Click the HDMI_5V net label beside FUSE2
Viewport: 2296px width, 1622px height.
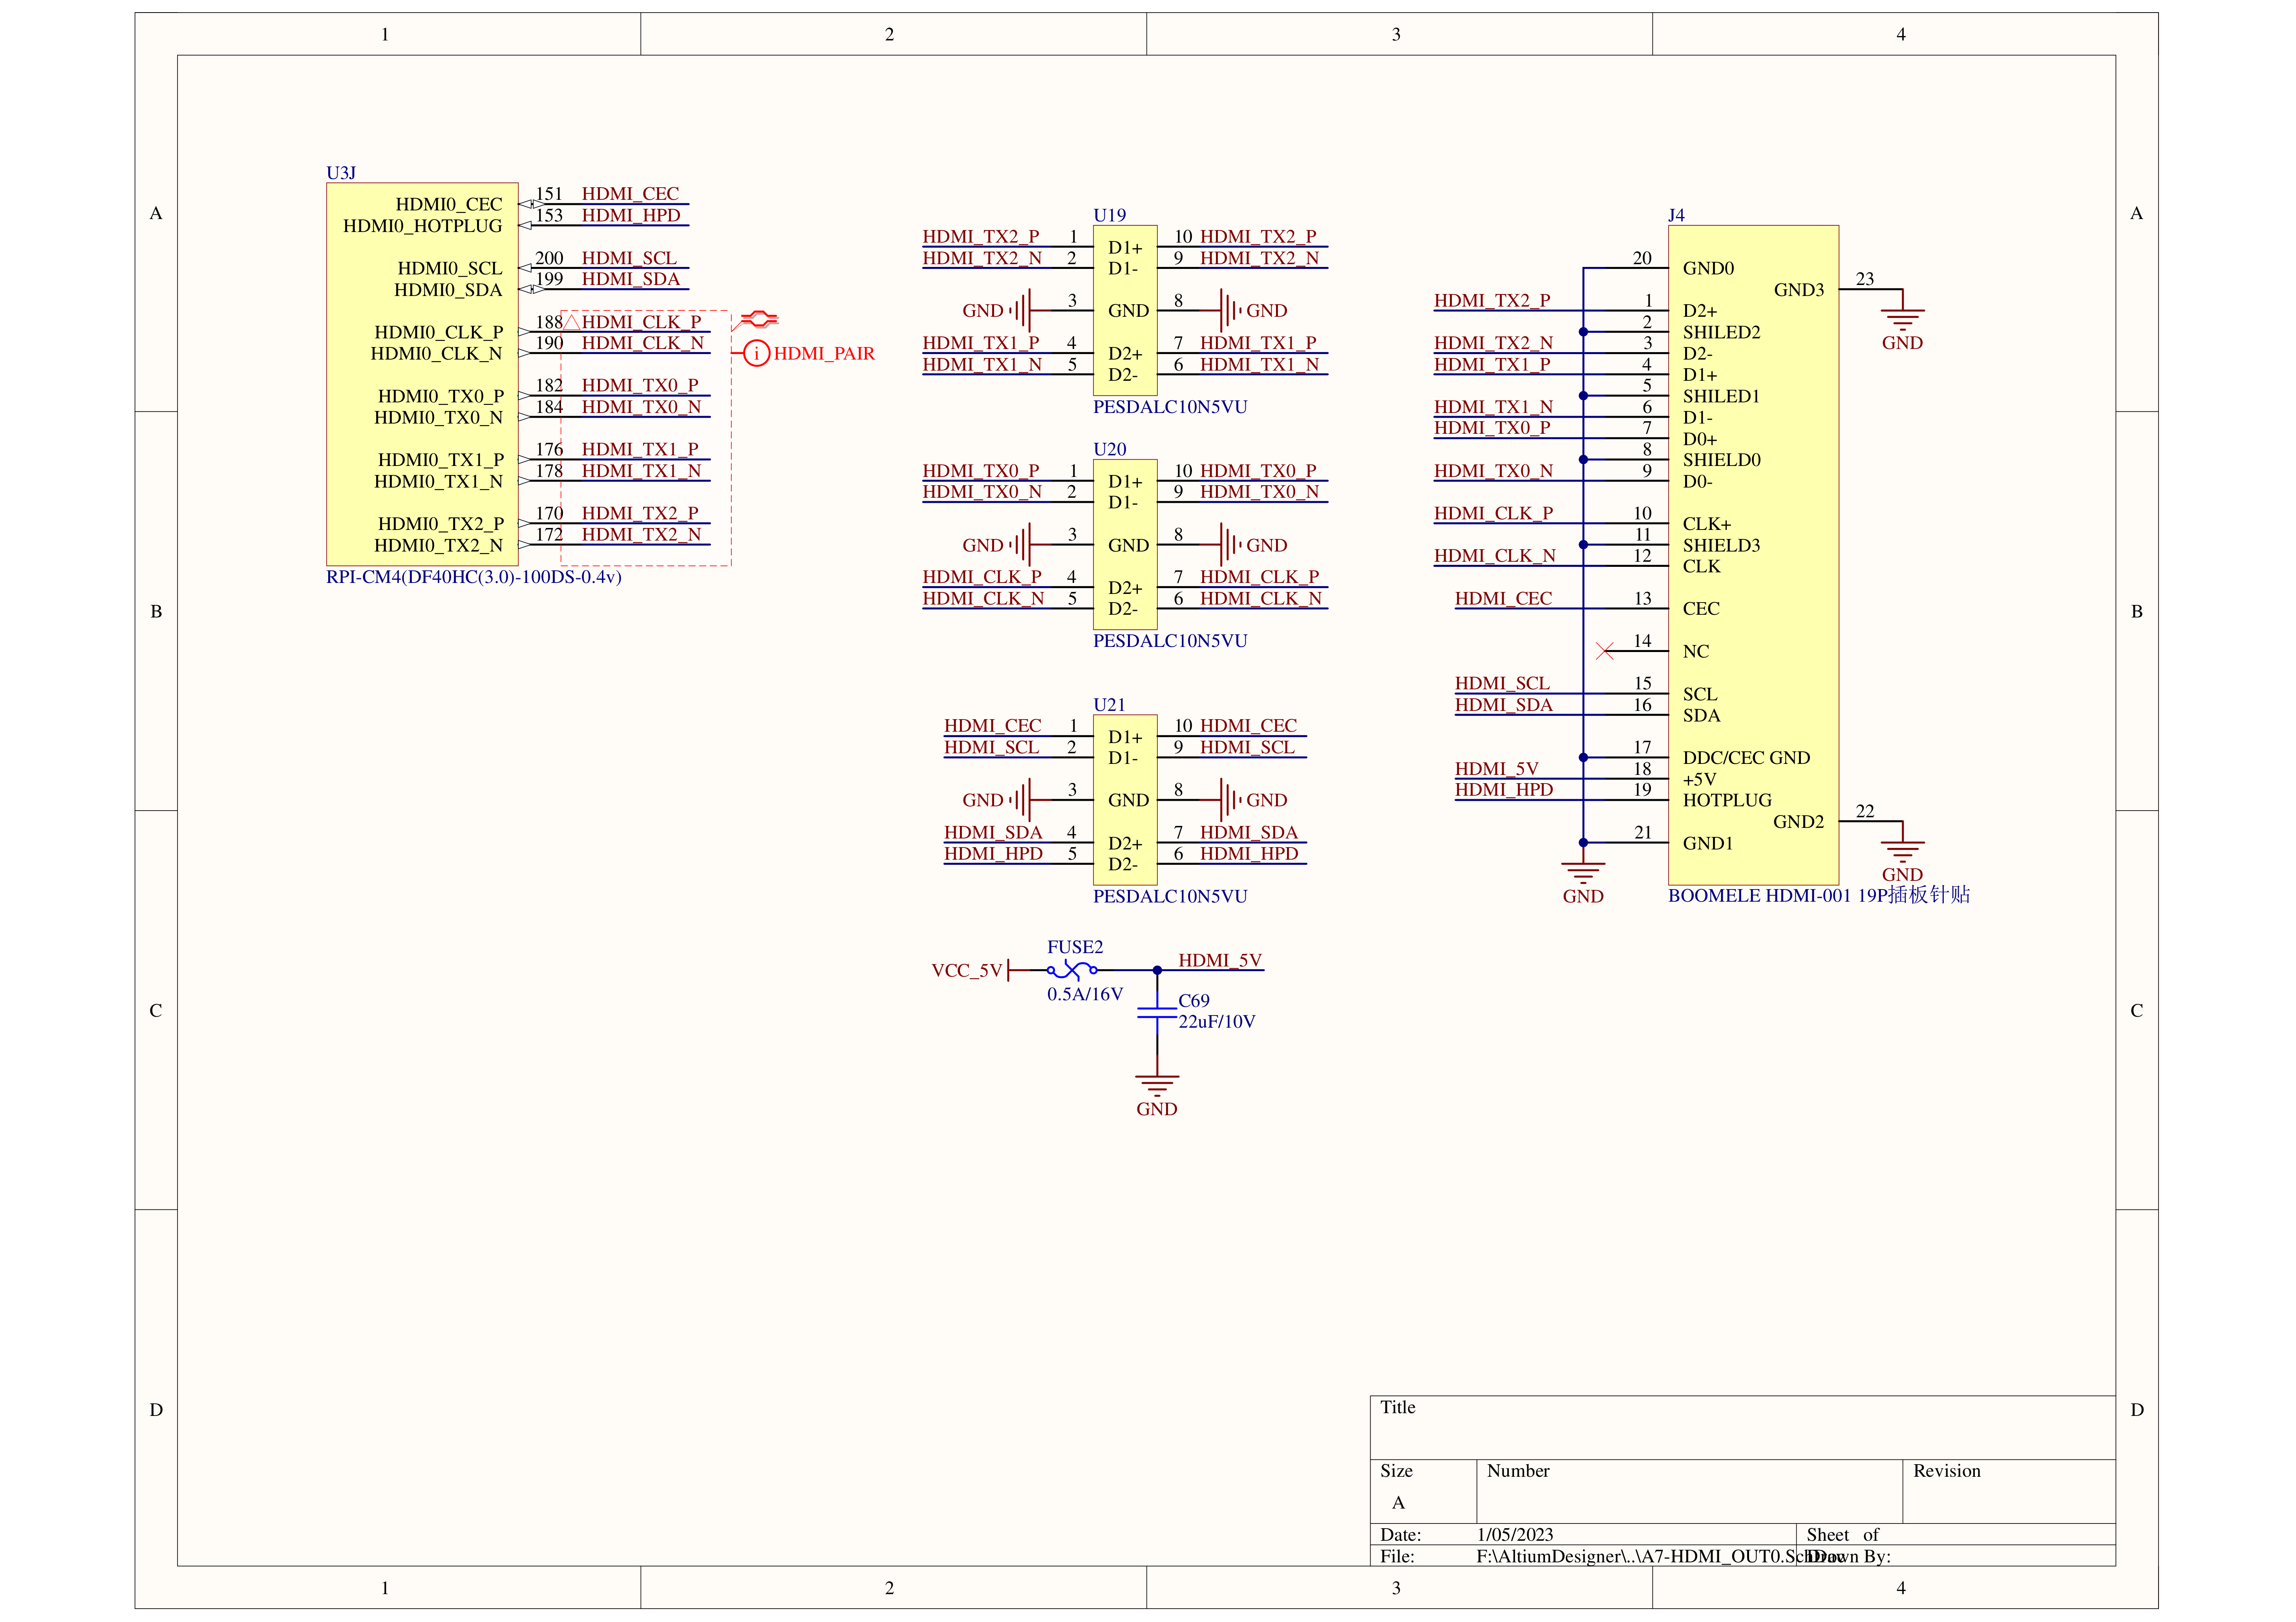[x=1220, y=960]
